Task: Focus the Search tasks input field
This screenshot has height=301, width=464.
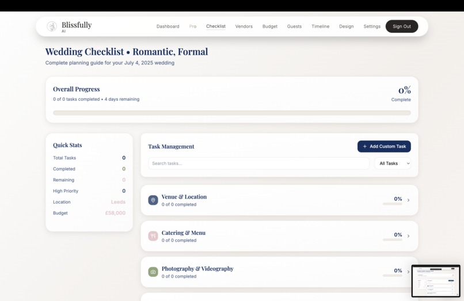Action: [x=258, y=163]
